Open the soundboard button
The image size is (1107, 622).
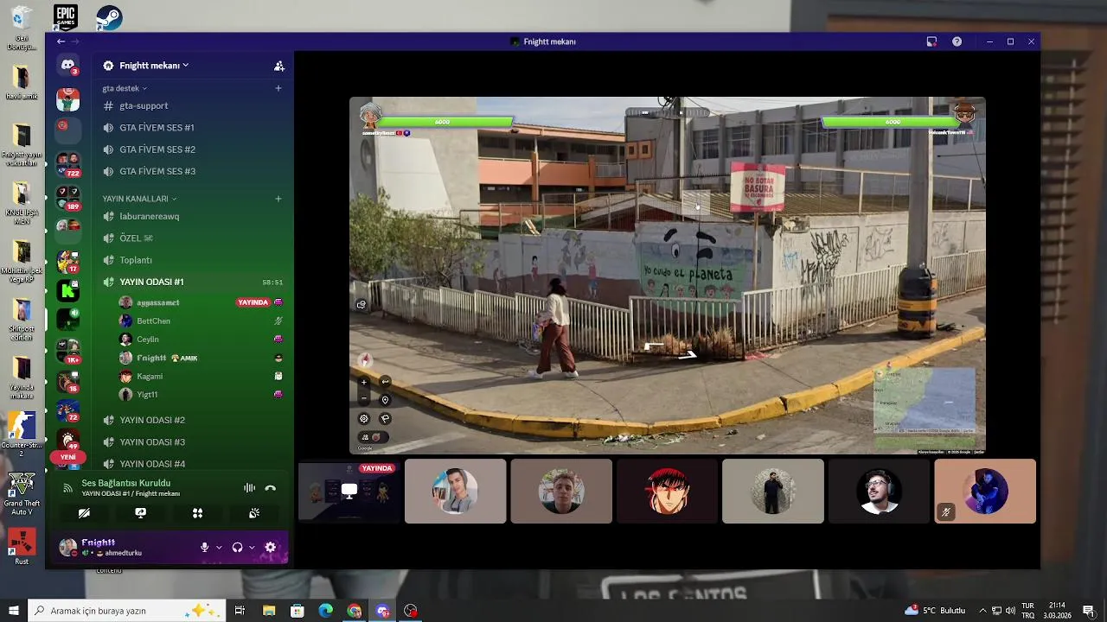click(x=254, y=513)
